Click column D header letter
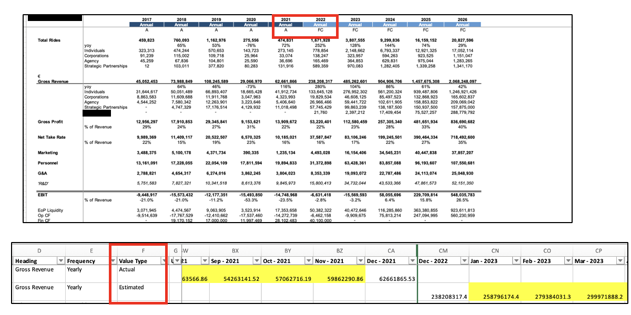 pos(38,251)
